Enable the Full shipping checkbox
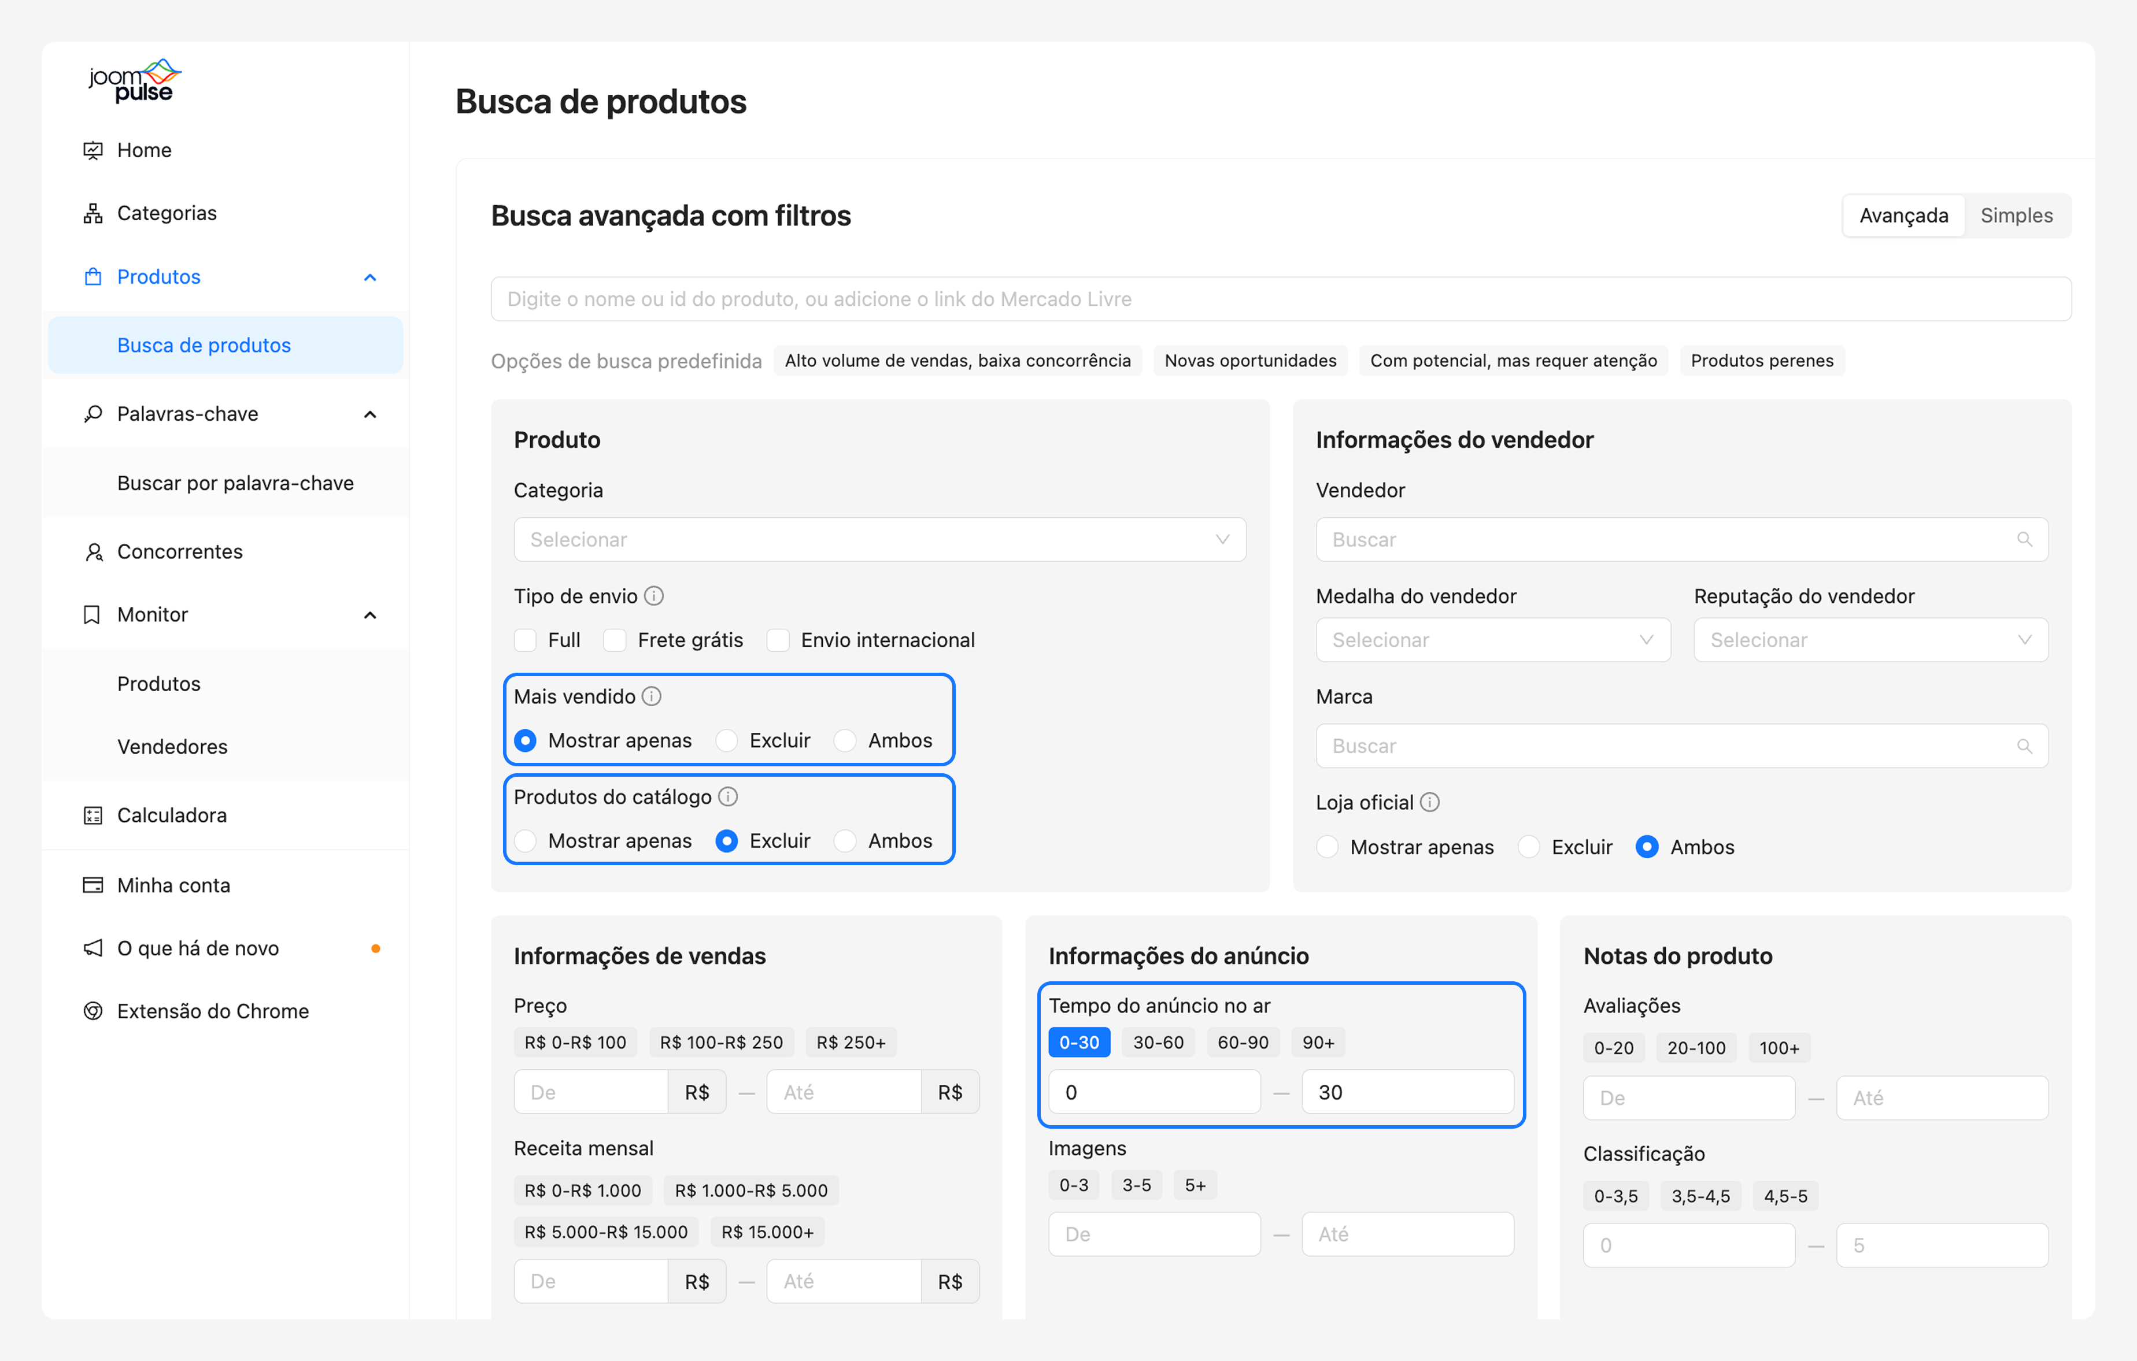 [526, 640]
